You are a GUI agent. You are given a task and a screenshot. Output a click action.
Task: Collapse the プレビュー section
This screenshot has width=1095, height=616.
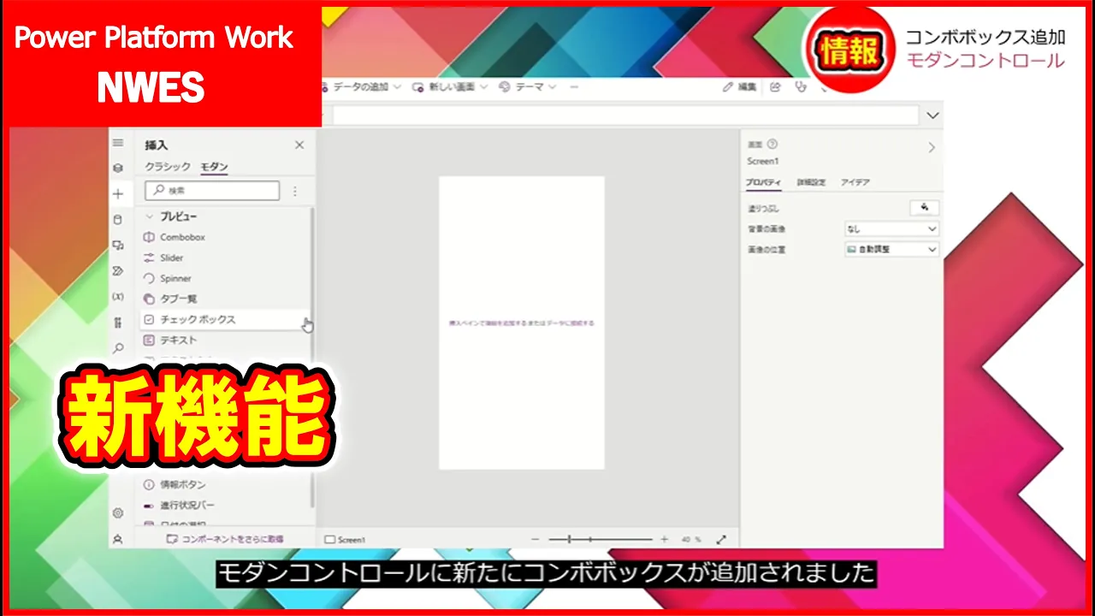pos(149,216)
